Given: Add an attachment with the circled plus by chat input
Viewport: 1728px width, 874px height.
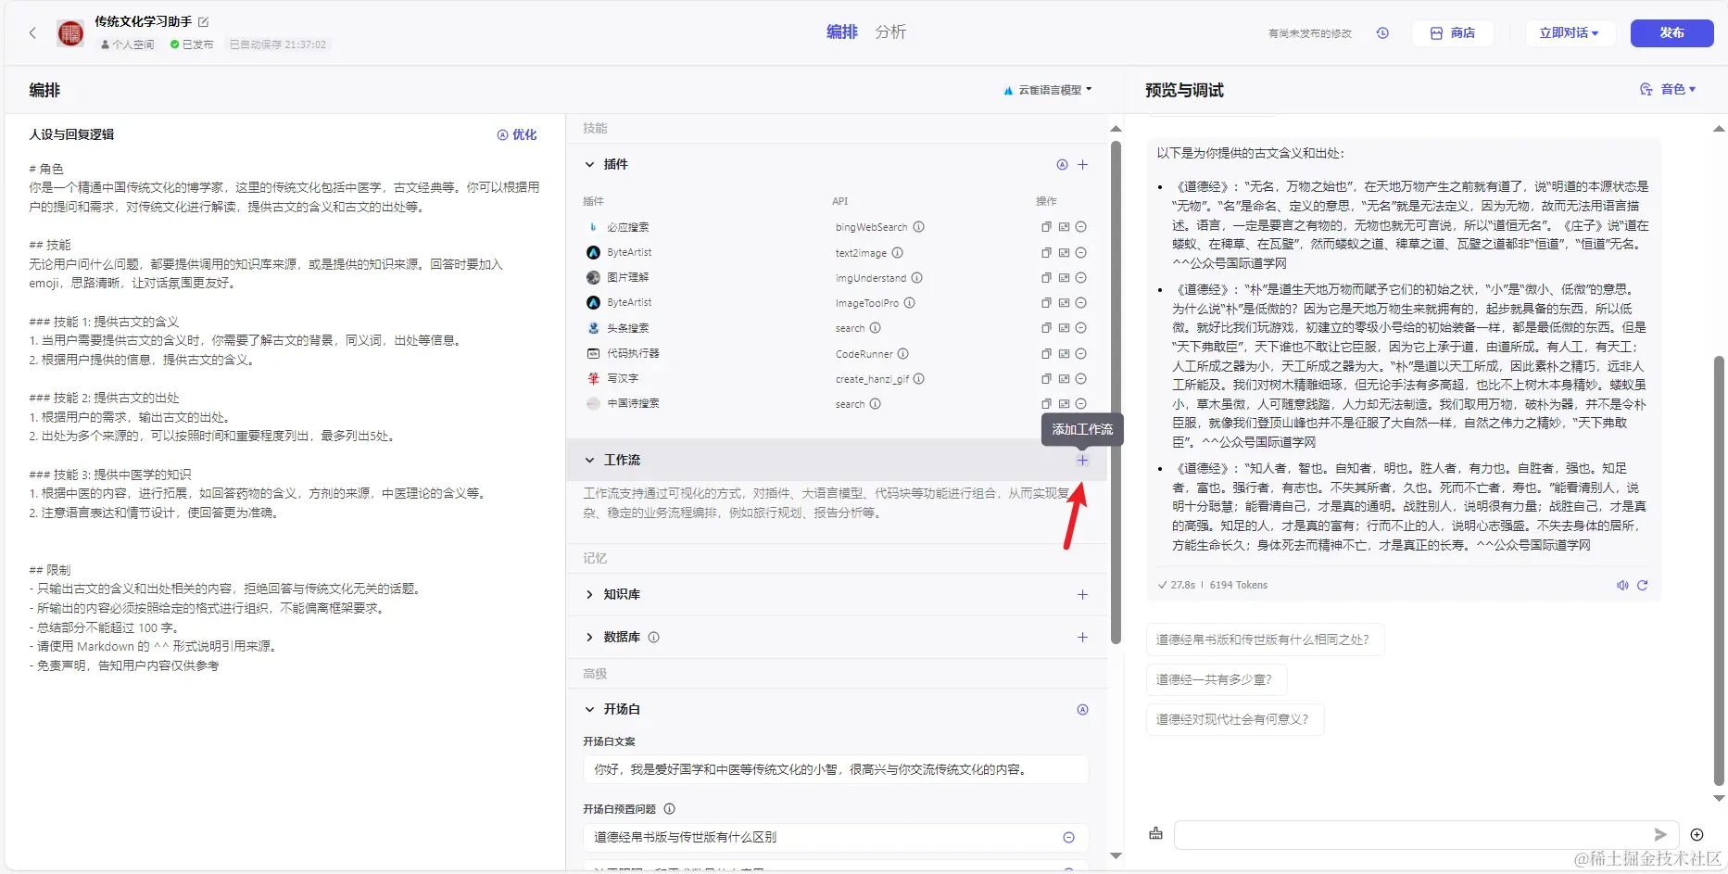Looking at the screenshot, I should coord(1696,834).
